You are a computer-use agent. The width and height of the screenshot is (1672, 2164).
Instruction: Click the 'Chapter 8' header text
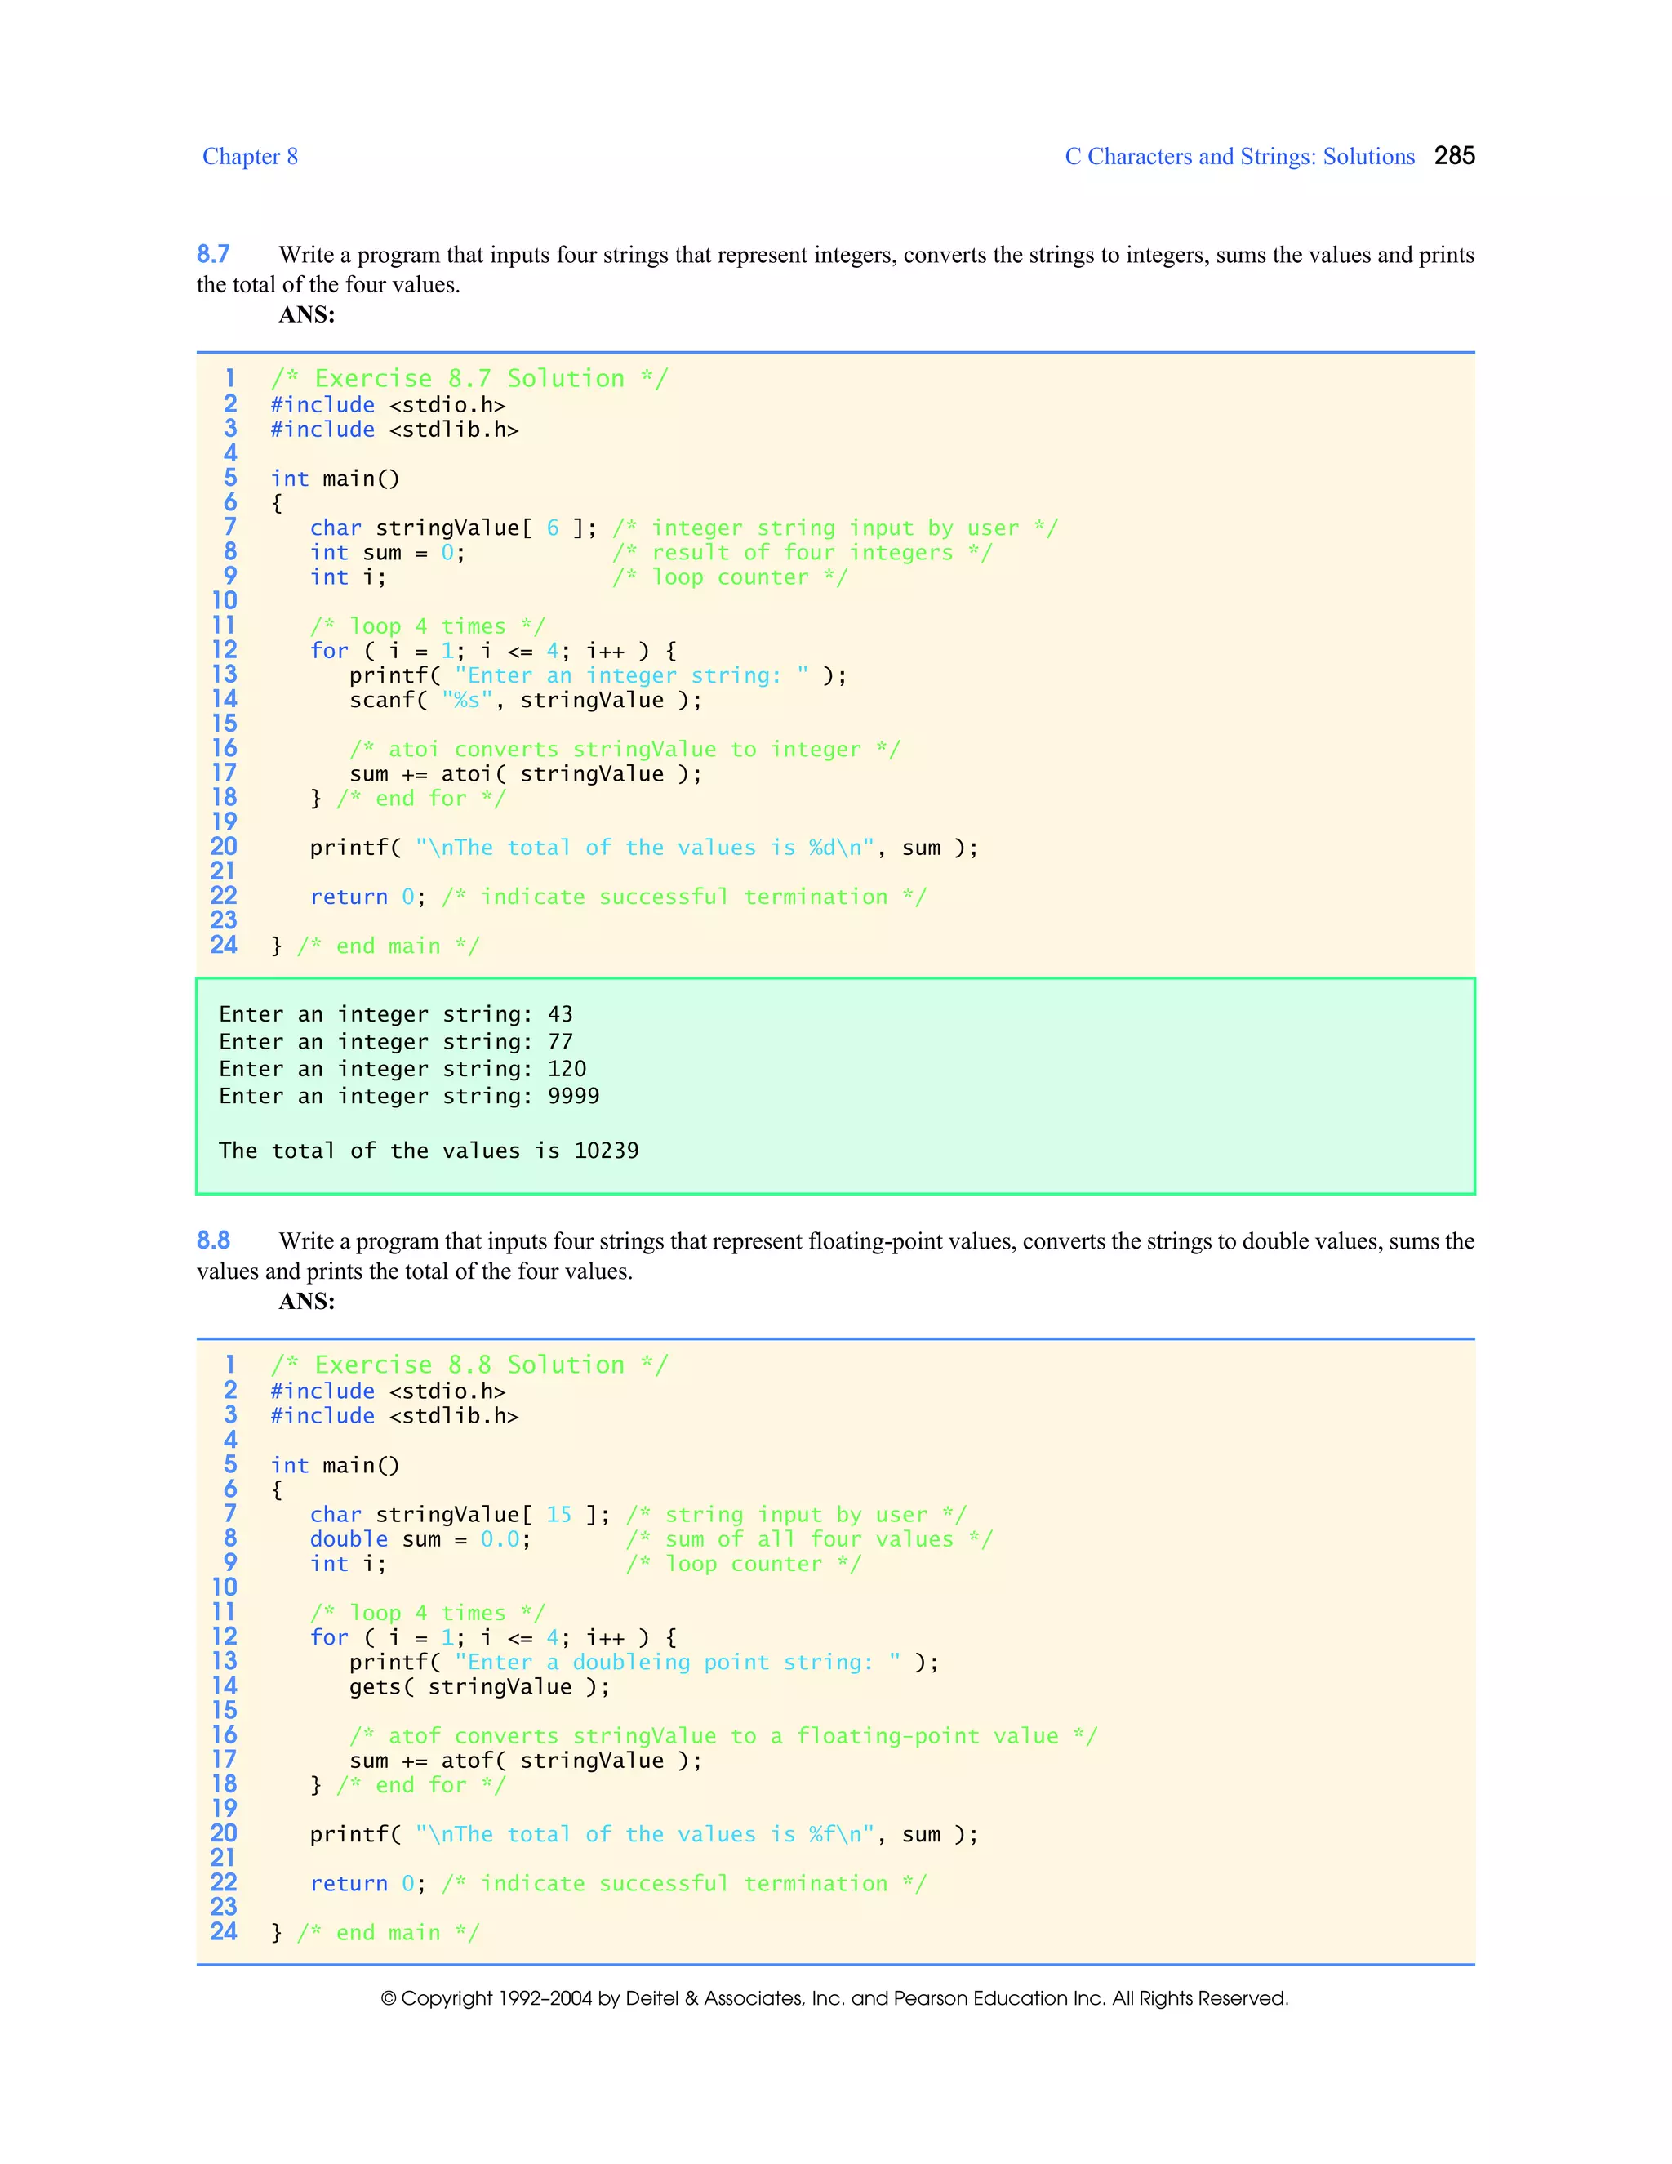pos(250,157)
